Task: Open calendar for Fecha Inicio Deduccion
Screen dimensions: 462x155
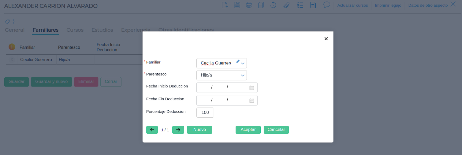Action: click(252, 88)
